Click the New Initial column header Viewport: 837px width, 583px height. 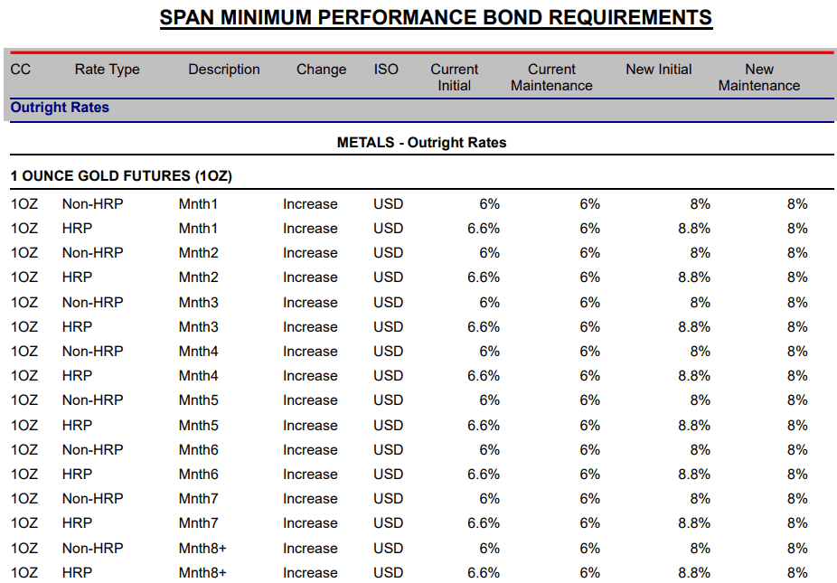tap(659, 70)
